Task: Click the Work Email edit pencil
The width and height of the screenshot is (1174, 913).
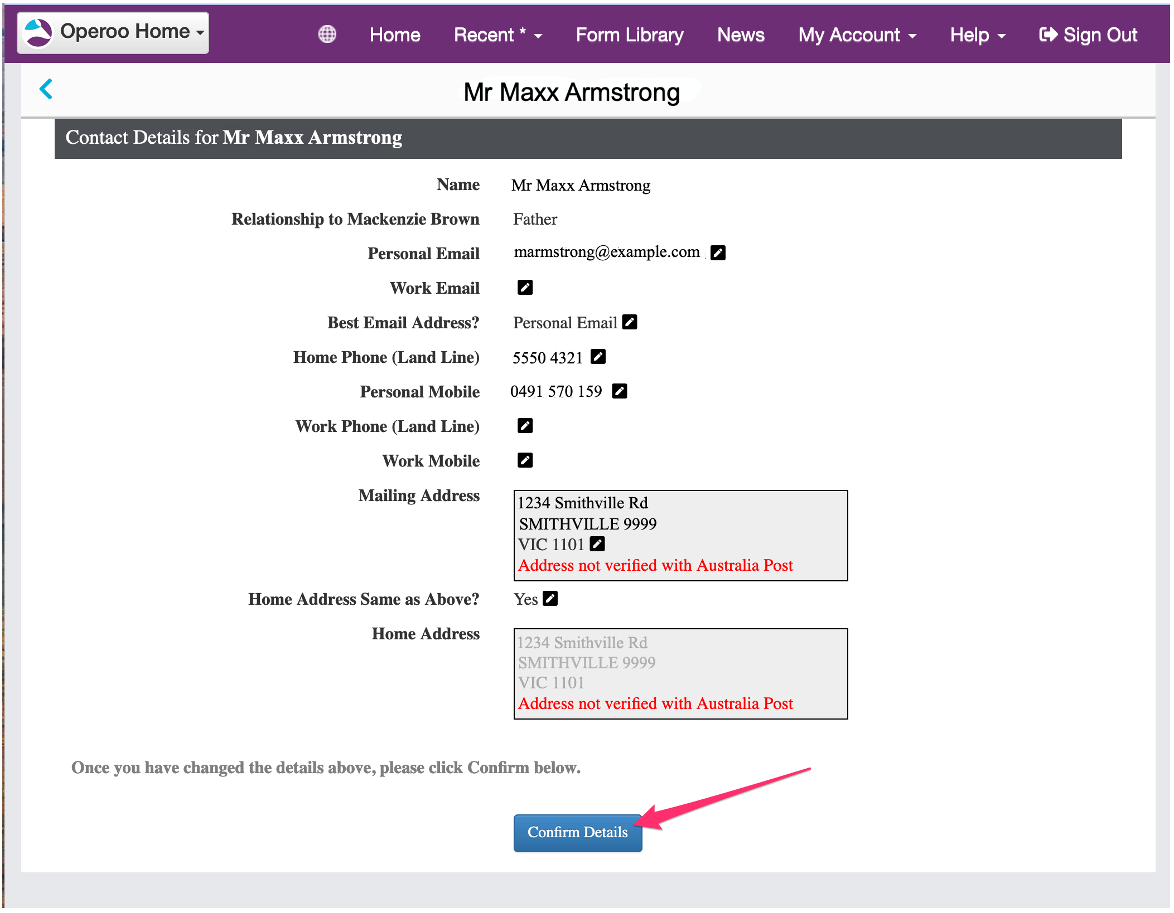Action: (x=525, y=288)
